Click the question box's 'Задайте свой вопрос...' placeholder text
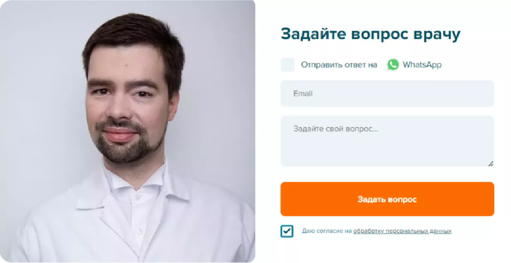The image size is (511, 263). tap(336, 128)
